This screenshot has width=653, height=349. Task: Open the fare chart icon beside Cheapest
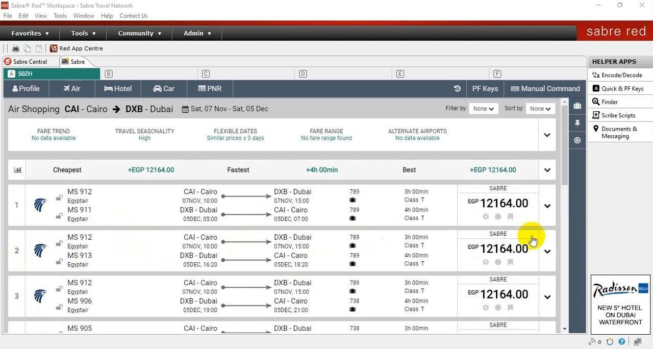pos(18,170)
